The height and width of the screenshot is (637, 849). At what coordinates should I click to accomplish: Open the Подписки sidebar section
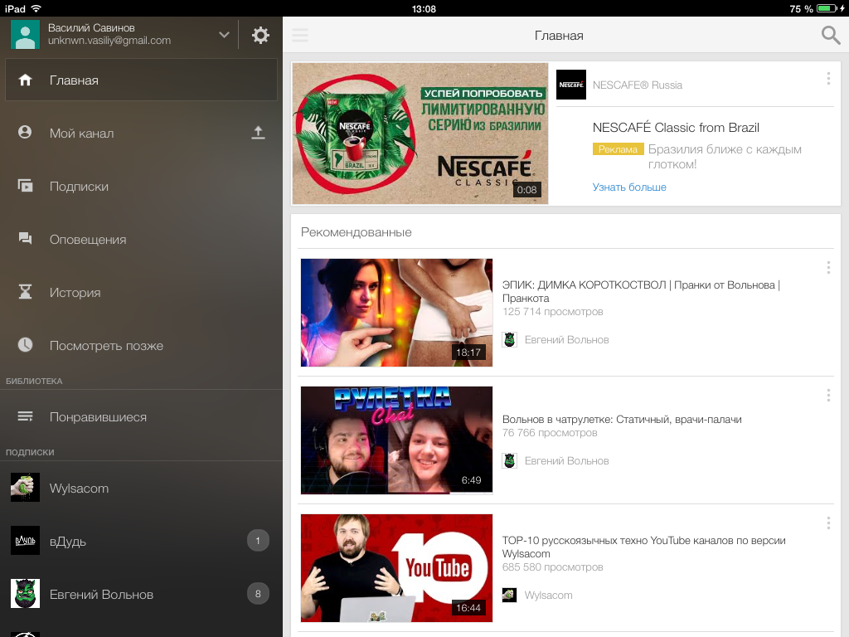141,186
